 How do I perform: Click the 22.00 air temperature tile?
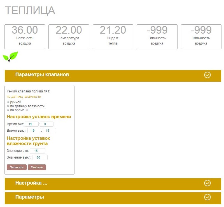(x=69, y=36)
